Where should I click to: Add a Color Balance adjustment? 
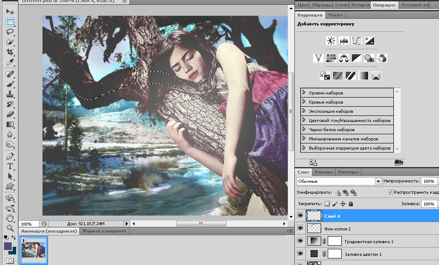click(344, 58)
